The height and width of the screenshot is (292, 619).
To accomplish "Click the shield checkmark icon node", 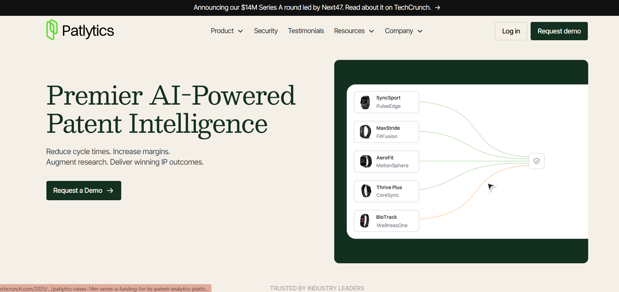I will (x=536, y=161).
